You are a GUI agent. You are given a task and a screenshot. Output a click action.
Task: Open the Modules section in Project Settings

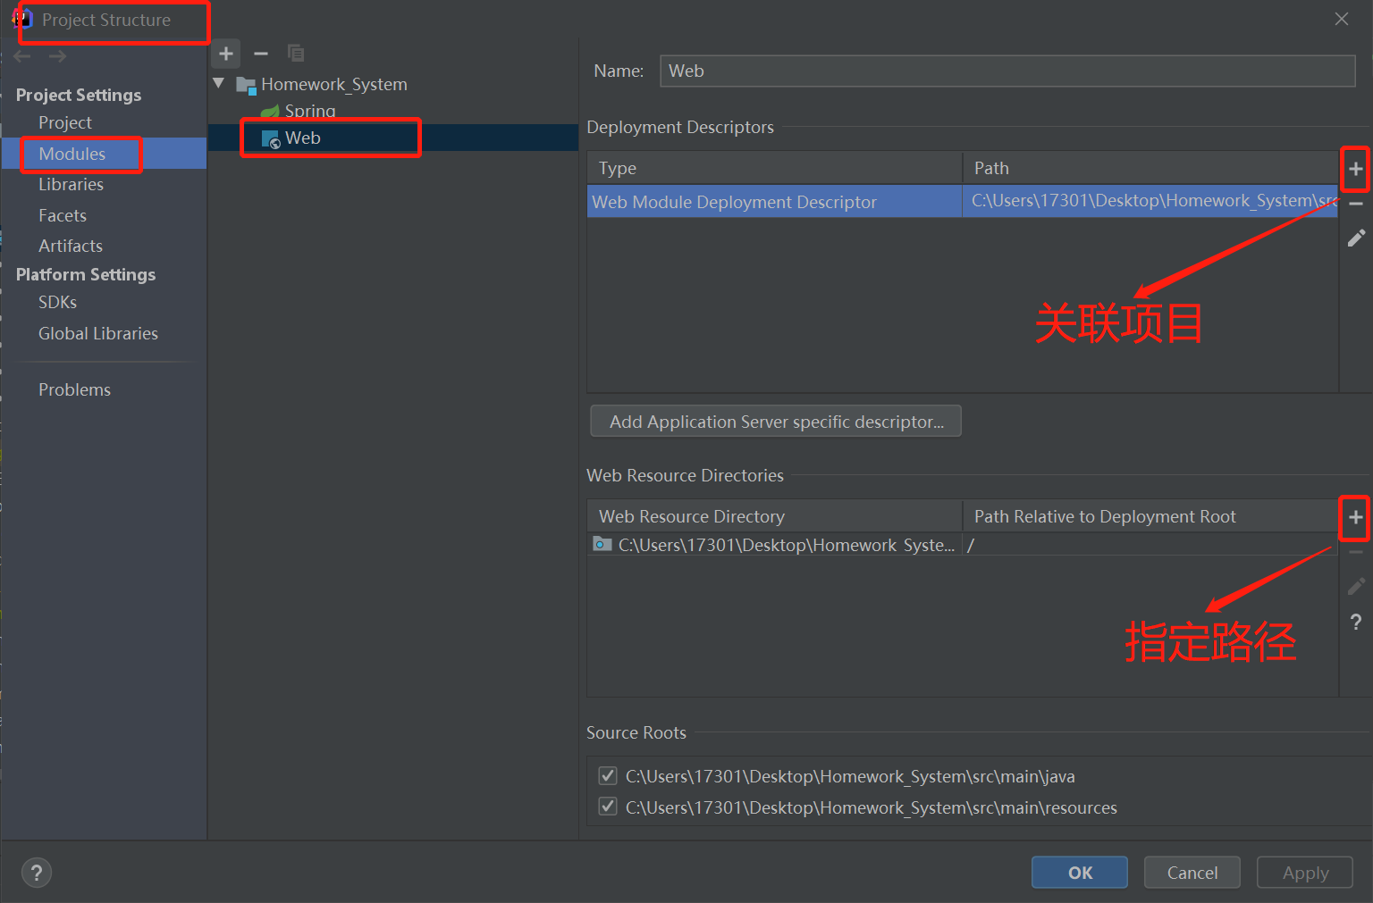tap(72, 154)
